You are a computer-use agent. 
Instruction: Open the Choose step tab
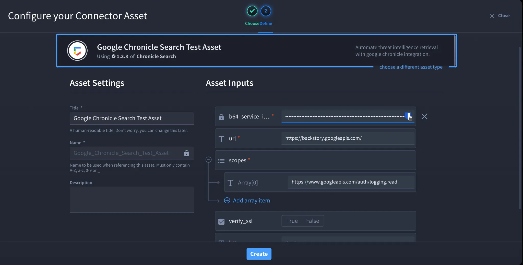point(252,23)
